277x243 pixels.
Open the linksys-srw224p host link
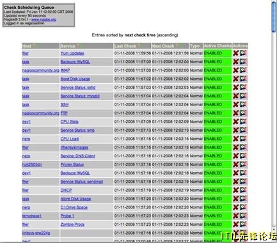pos(36,233)
